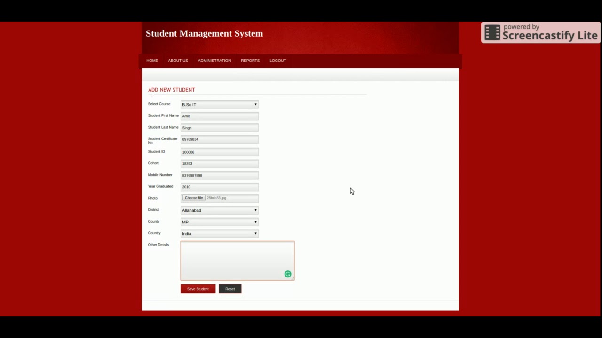Click the Grammarly icon in Other Details box
Image resolution: width=602 pixels, height=338 pixels.
click(288, 274)
